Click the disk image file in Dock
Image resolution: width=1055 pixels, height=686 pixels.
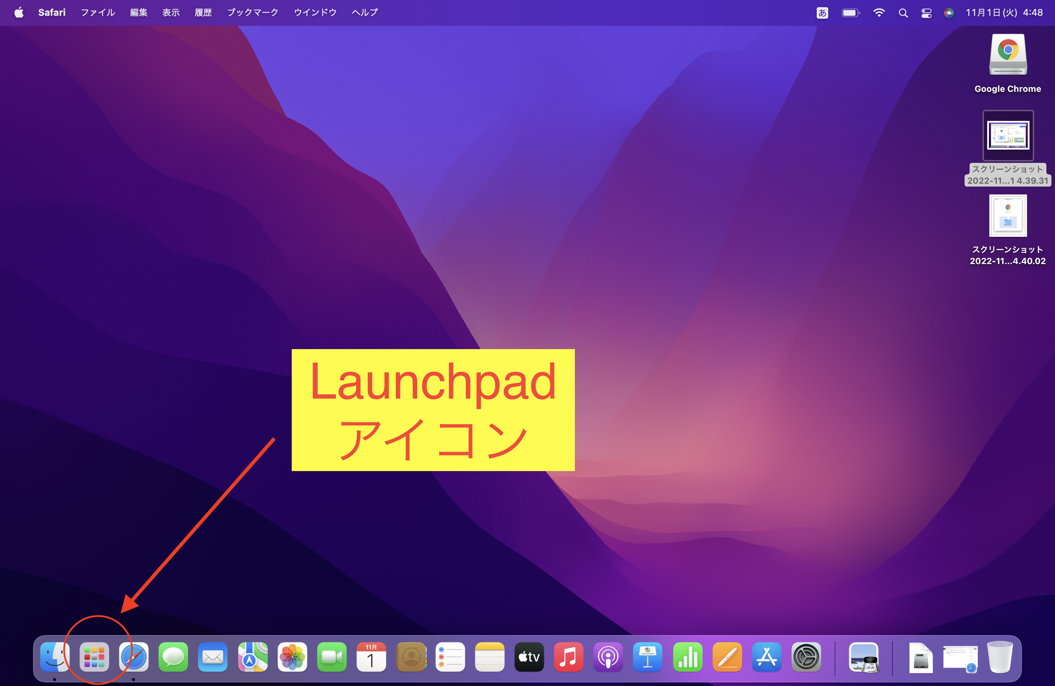point(921,658)
